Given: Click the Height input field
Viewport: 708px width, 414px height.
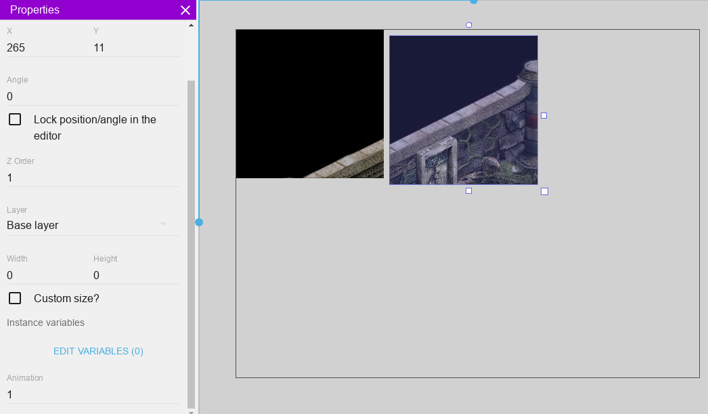Looking at the screenshot, I should (135, 276).
